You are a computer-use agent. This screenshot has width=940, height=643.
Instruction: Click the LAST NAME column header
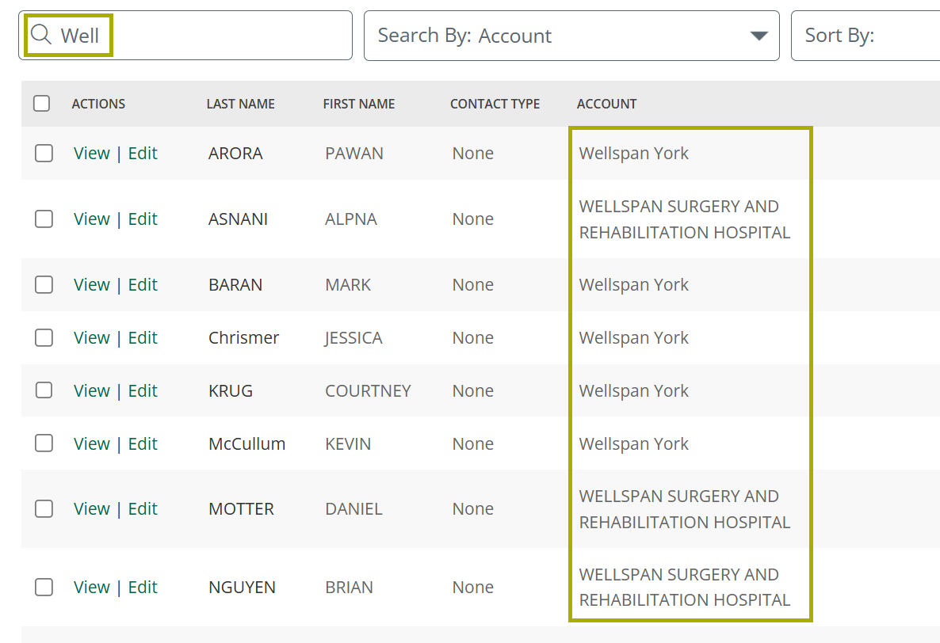pos(240,105)
